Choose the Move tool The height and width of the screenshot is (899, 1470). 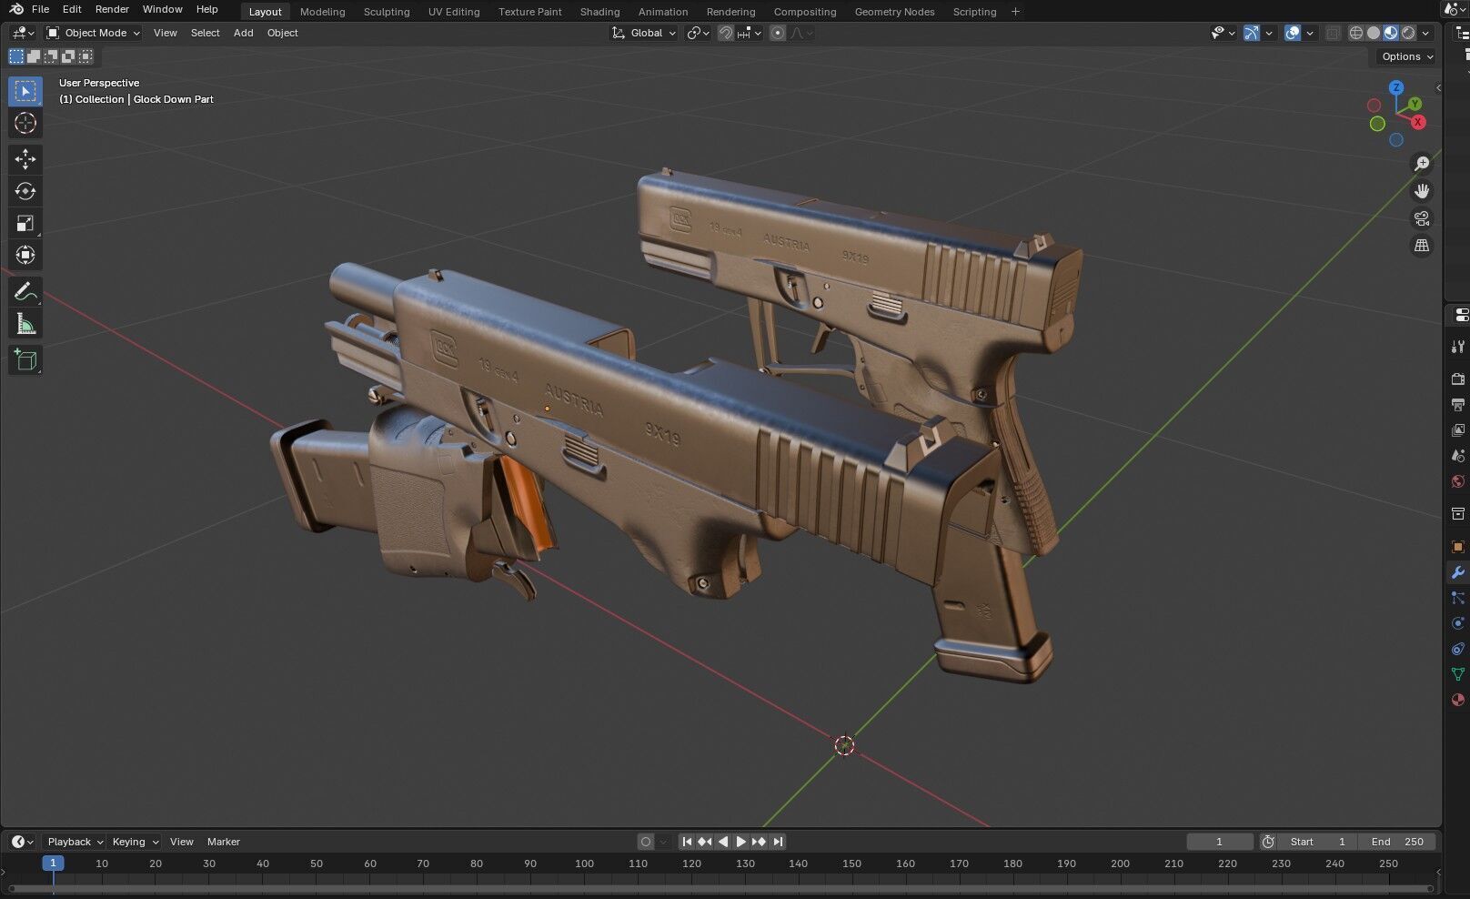pyautogui.click(x=25, y=159)
